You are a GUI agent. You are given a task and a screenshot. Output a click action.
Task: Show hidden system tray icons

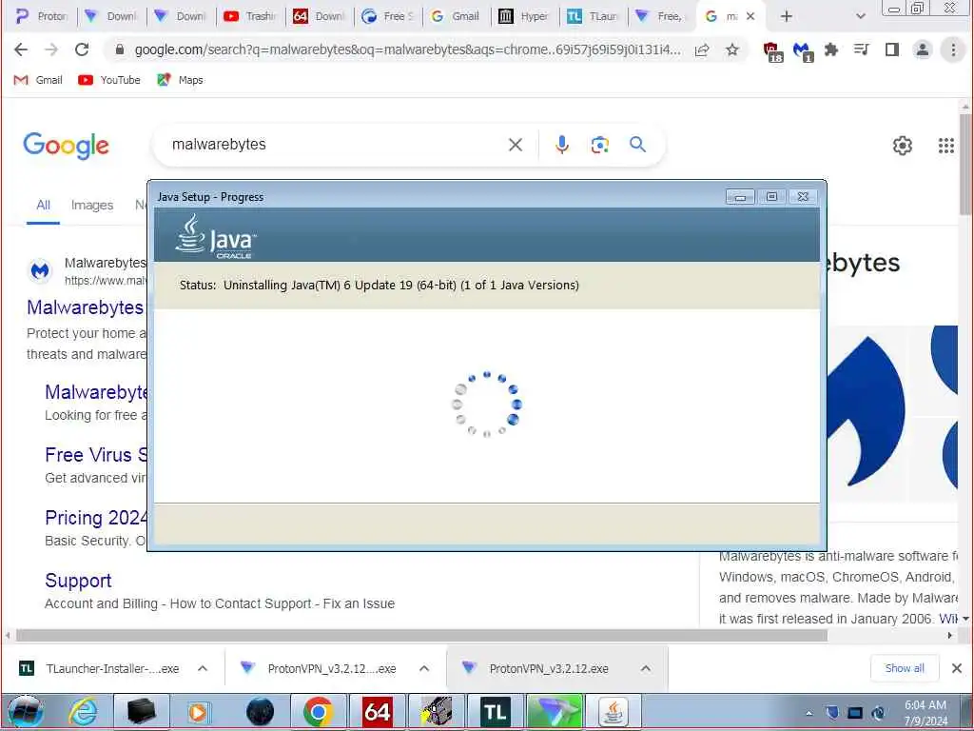pos(808,713)
